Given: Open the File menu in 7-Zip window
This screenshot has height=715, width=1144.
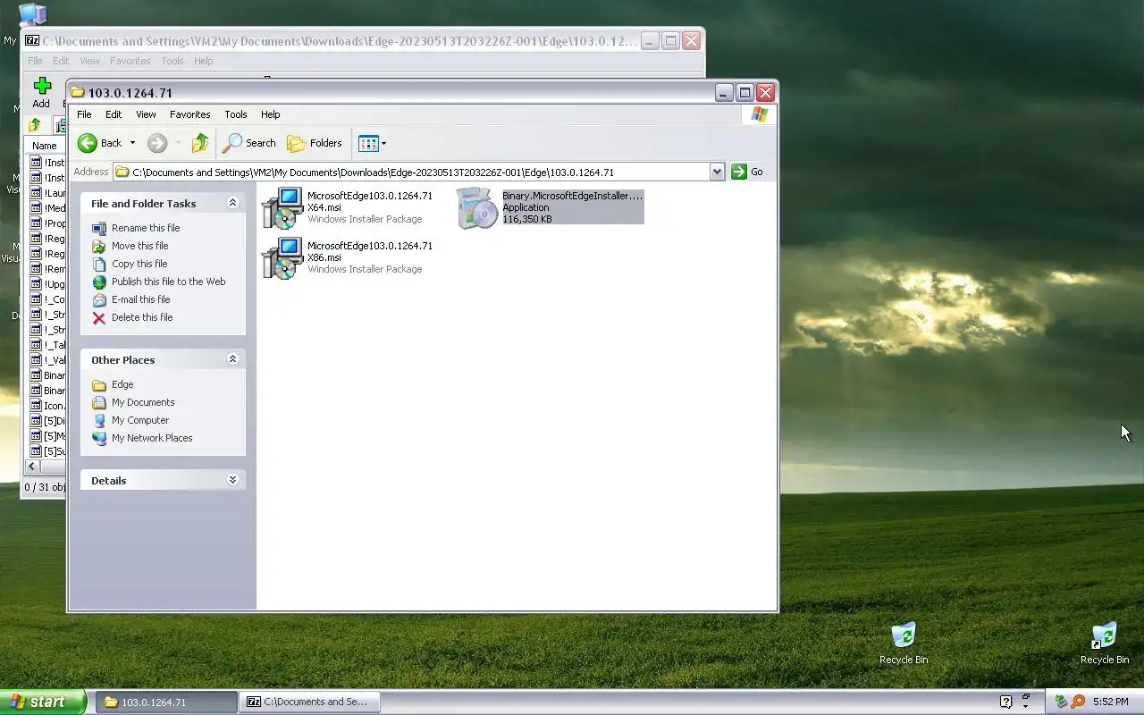Looking at the screenshot, I should coord(35,61).
